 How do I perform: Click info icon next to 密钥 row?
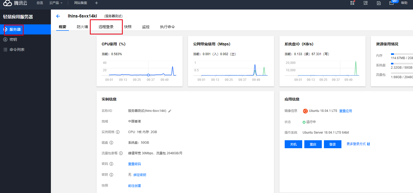point(111,175)
